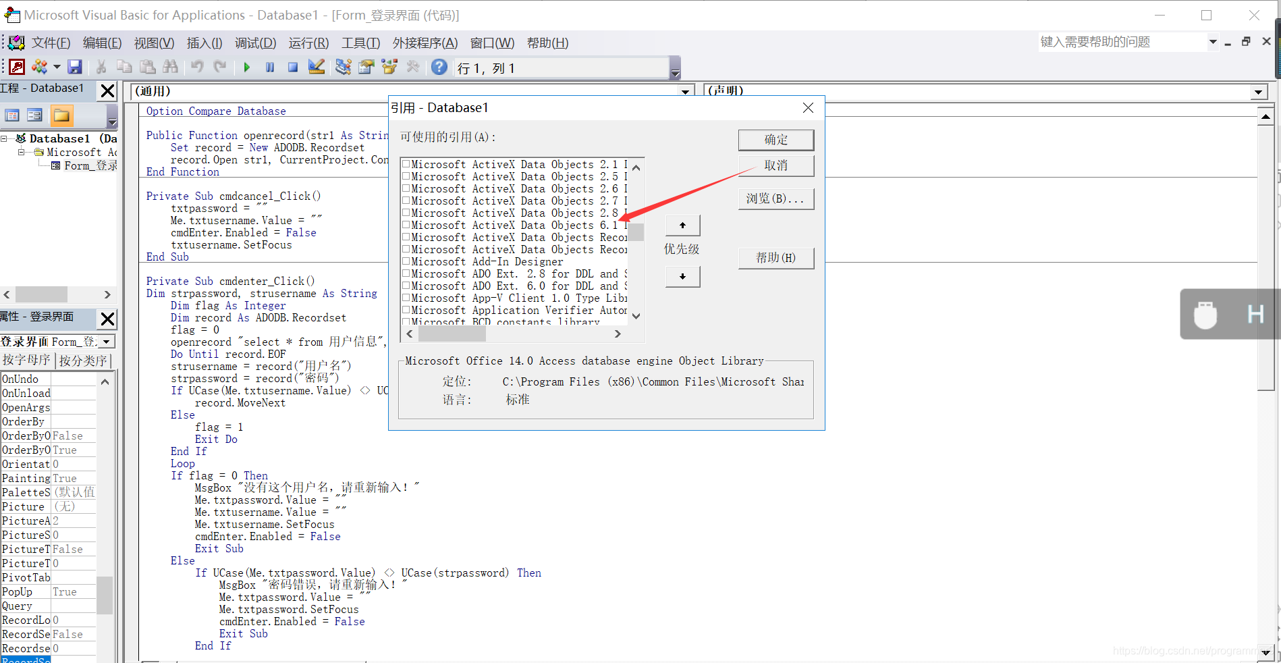This screenshot has height=663, width=1281.
Task: Click the Redo arrow icon
Action: 220,67
